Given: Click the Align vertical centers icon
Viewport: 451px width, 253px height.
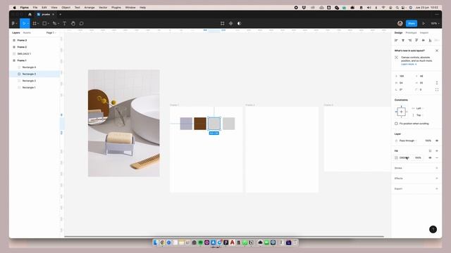Looking at the screenshot, I should coord(424,41).
